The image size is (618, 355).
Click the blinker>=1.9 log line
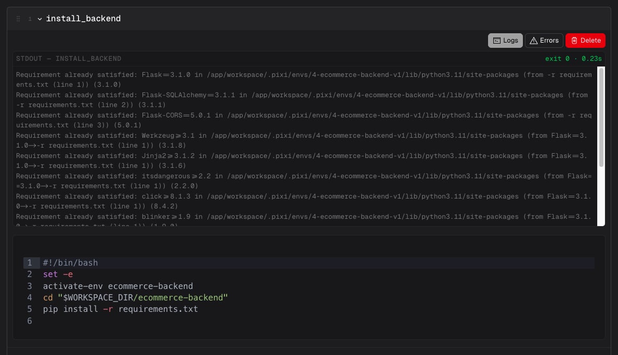click(x=304, y=219)
